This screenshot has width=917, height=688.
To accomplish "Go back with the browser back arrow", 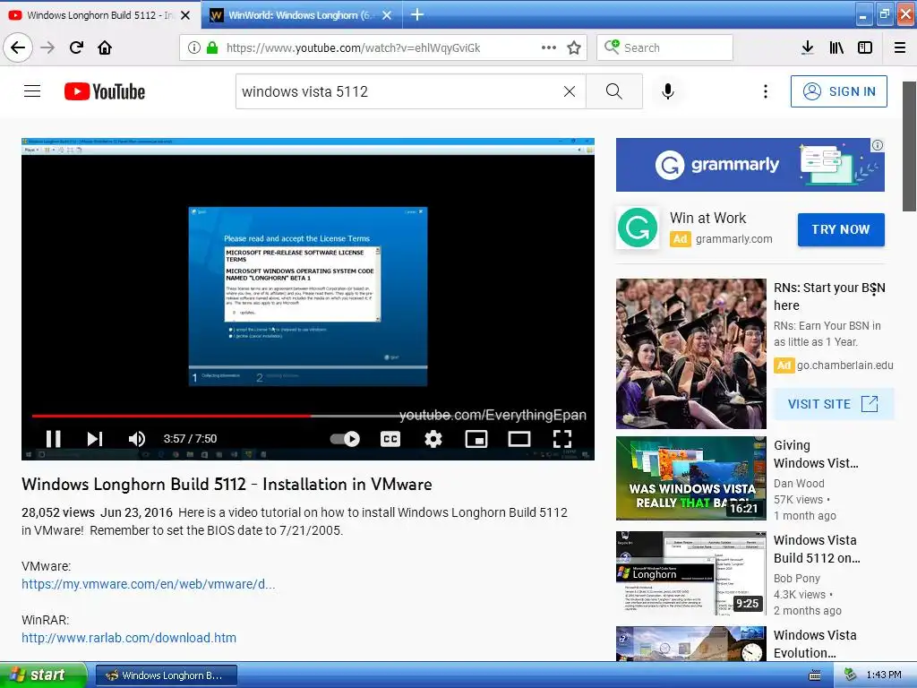I will point(18,47).
